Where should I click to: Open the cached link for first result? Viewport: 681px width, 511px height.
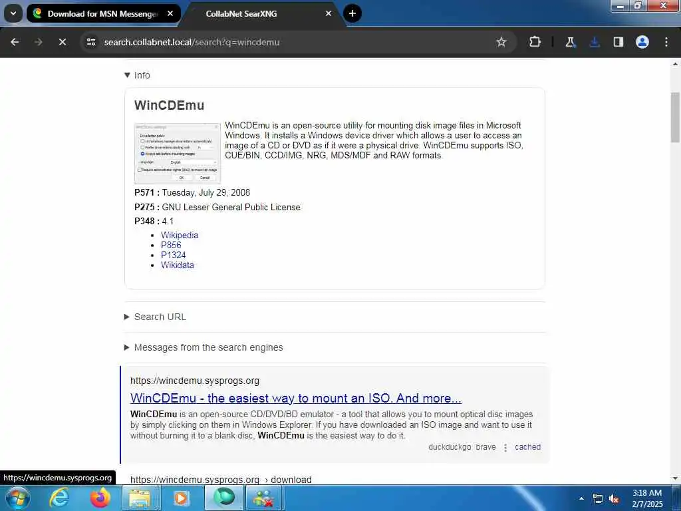click(x=527, y=446)
